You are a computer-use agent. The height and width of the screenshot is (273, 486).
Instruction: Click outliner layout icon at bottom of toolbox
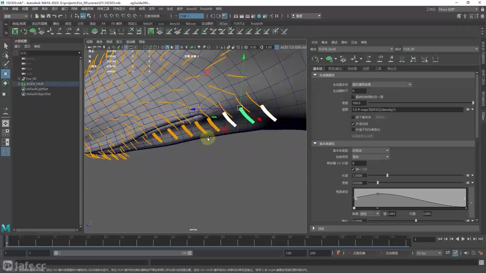tap(6, 152)
